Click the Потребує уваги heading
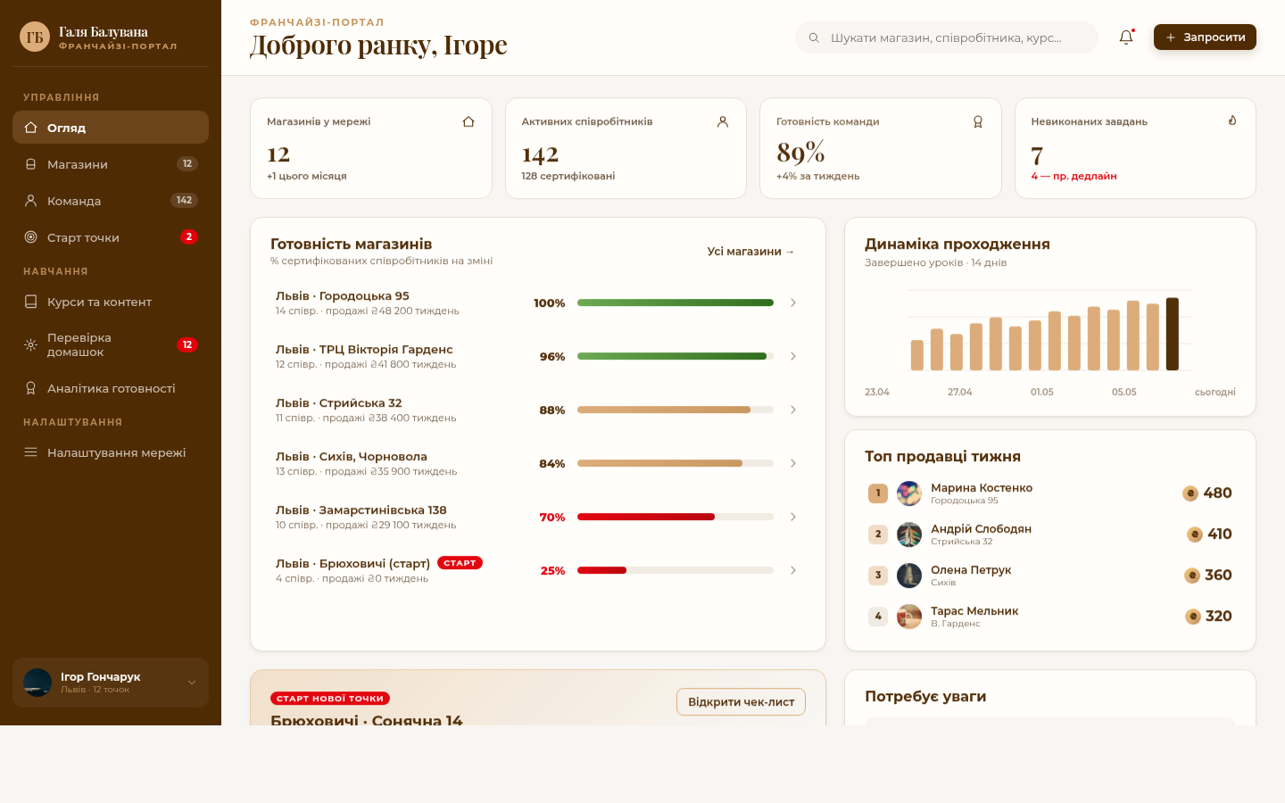Viewport: 1285px width, 803px height. 925,697
